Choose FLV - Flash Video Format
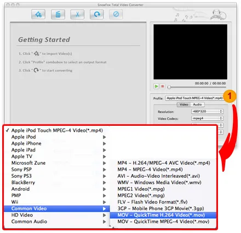This screenshot has width=241, height=233. (x=163, y=202)
